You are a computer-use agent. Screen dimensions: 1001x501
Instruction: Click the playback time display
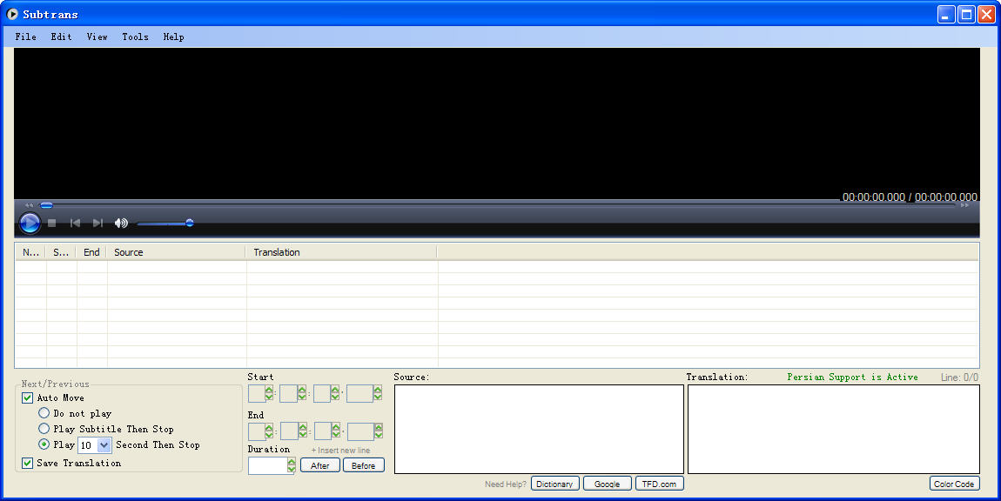(x=910, y=197)
